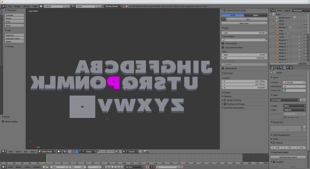The height and width of the screenshot is (169, 310).
Task: Click the Texture properties tab icon
Action: 291,68
